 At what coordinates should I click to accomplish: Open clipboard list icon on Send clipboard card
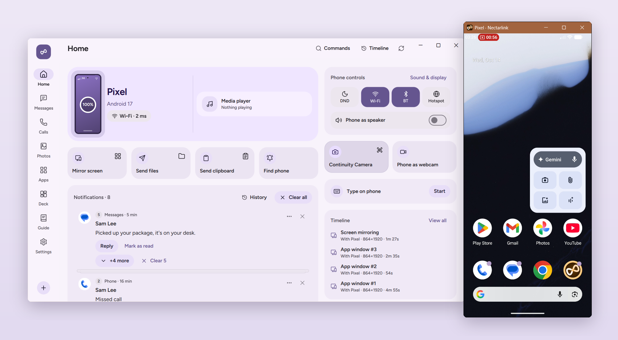tap(245, 156)
